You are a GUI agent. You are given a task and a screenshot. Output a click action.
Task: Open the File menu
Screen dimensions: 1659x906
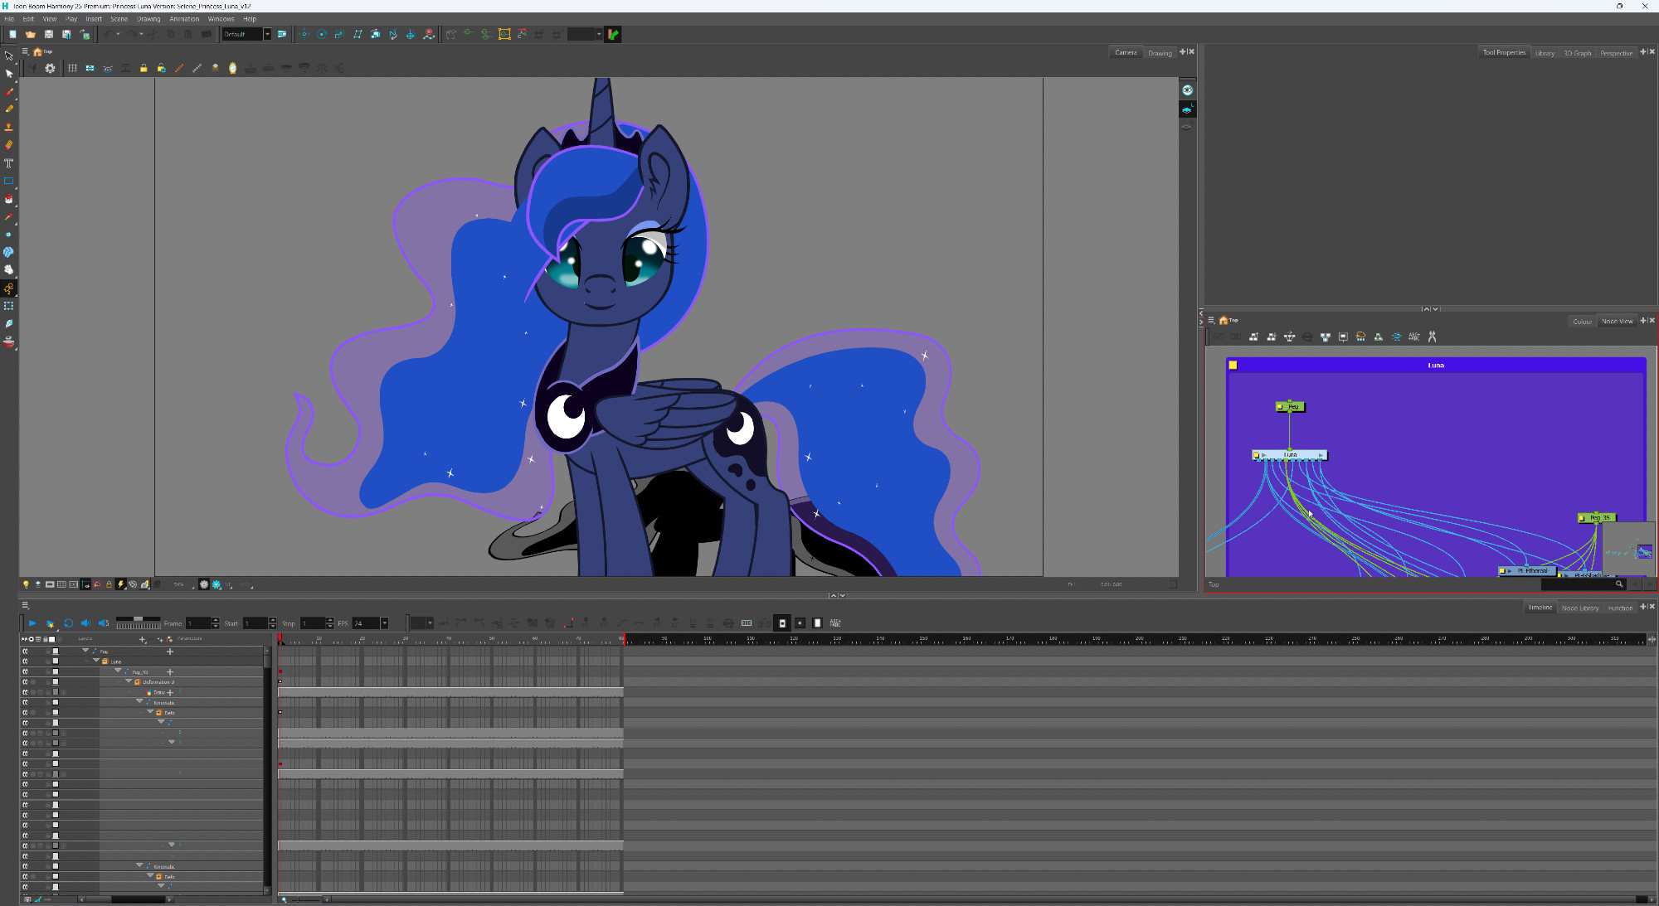pyautogui.click(x=9, y=19)
